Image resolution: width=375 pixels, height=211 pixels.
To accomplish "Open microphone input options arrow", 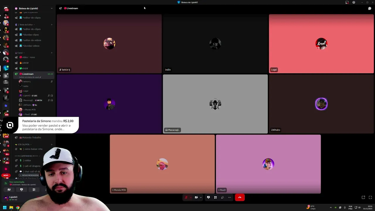I will [190, 198].
